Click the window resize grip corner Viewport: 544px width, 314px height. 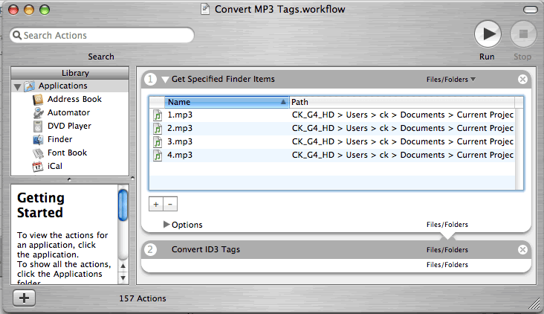(534, 304)
